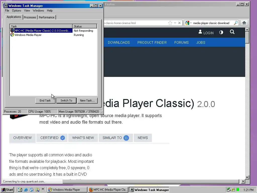This screenshot has height=193, width=257.
Task: Click the vertical scrollbar up arrow in Firefox
Action: click(247, 30)
